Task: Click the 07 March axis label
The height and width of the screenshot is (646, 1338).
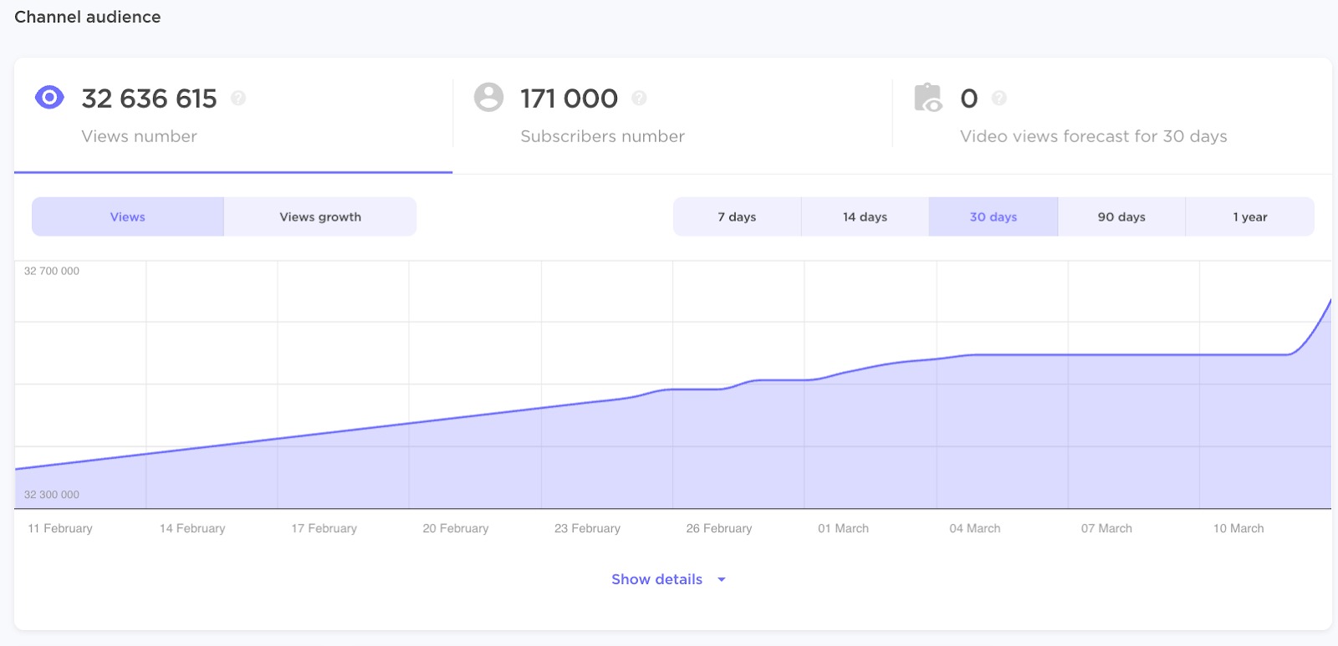Action: (x=1106, y=528)
